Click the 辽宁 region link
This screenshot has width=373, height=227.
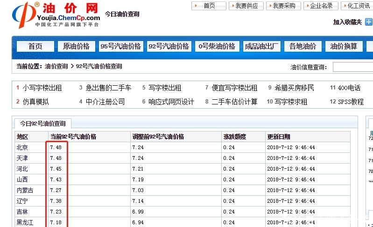(22, 201)
